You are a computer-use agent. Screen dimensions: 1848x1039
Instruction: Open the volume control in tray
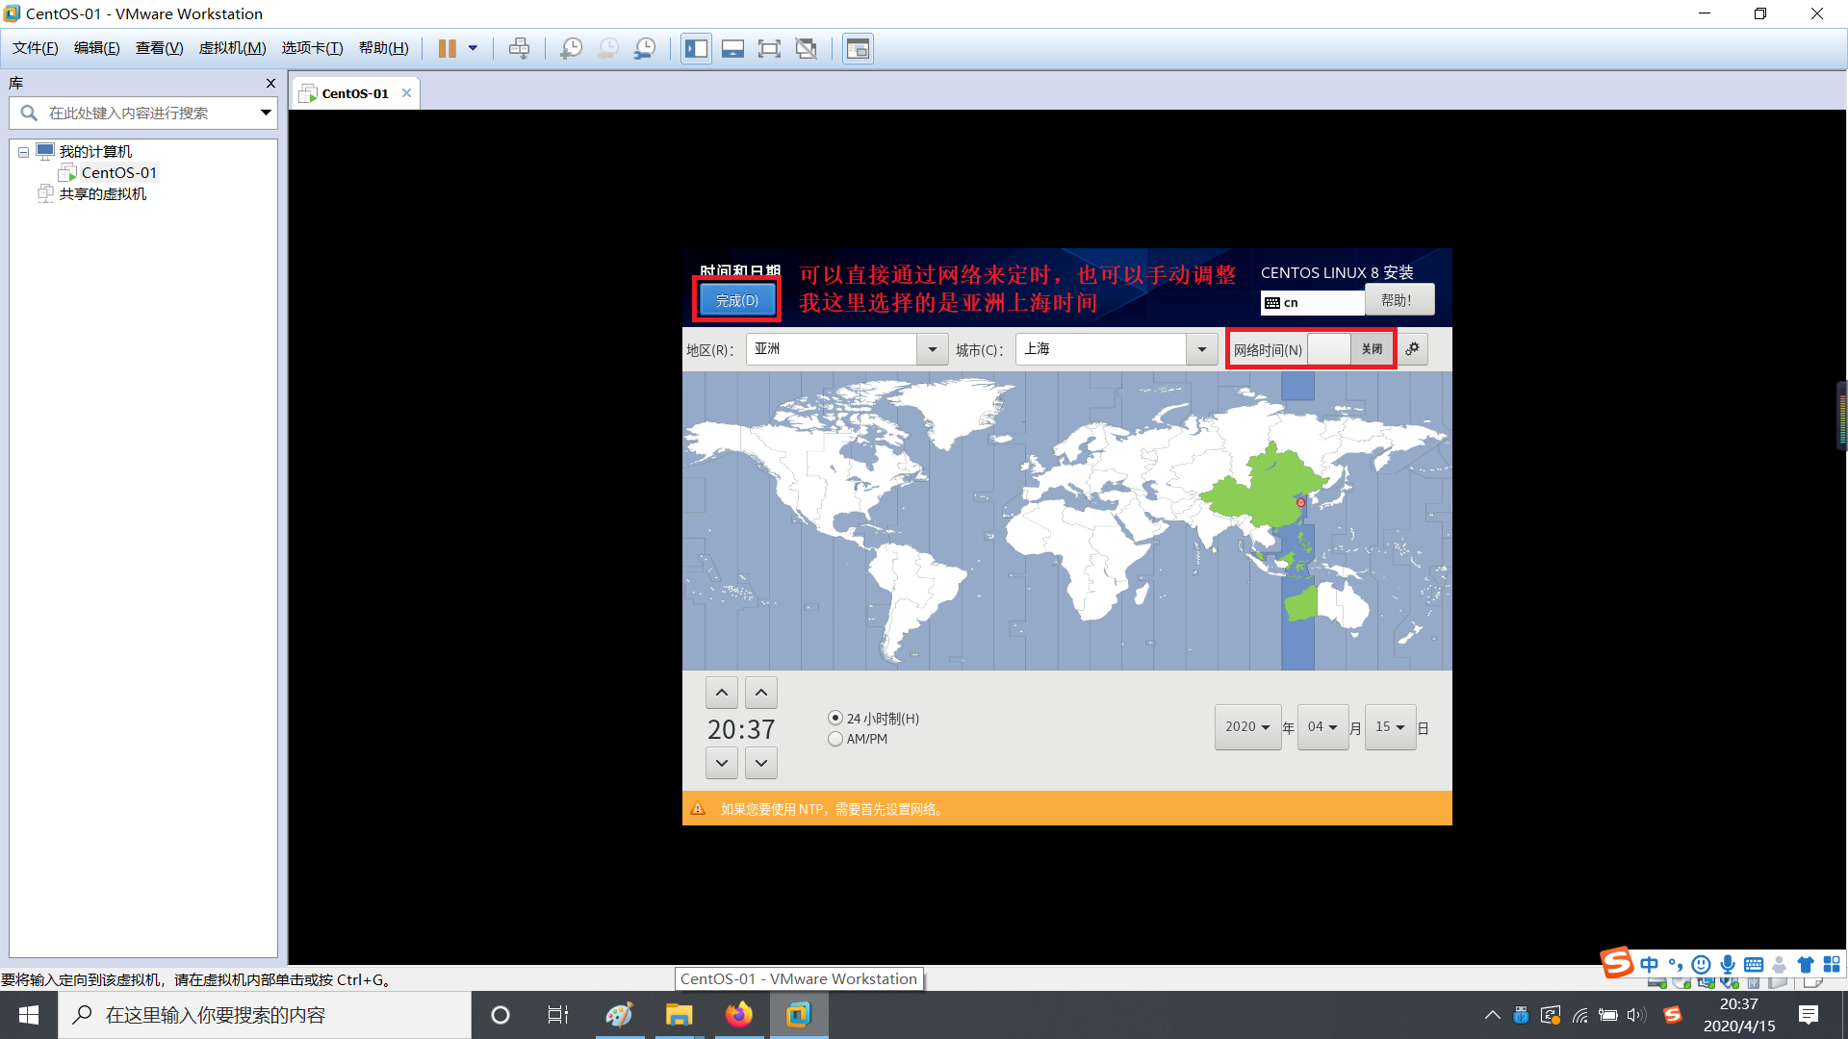1636,1015
